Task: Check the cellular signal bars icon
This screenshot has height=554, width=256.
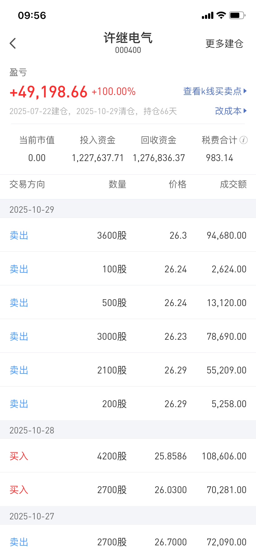Action: [207, 15]
